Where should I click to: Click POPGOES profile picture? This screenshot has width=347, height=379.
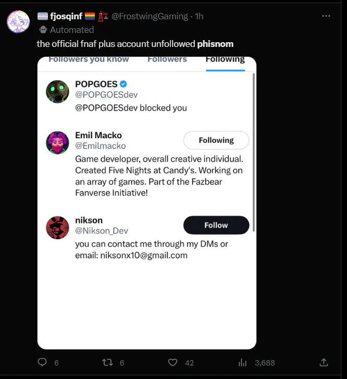tap(57, 92)
